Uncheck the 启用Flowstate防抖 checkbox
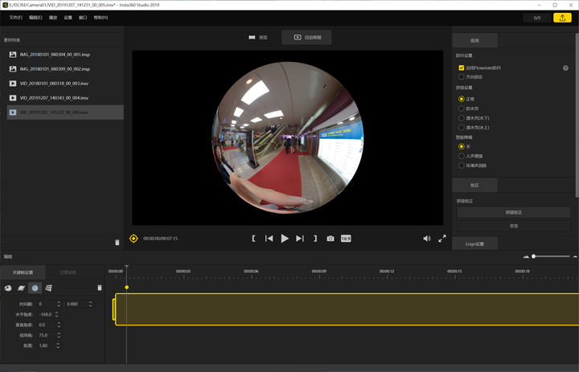The height and width of the screenshot is (372, 579). (x=462, y=68)
